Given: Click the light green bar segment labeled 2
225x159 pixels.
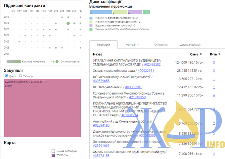Looking at the screenshot, I should (x=120, y=12).
